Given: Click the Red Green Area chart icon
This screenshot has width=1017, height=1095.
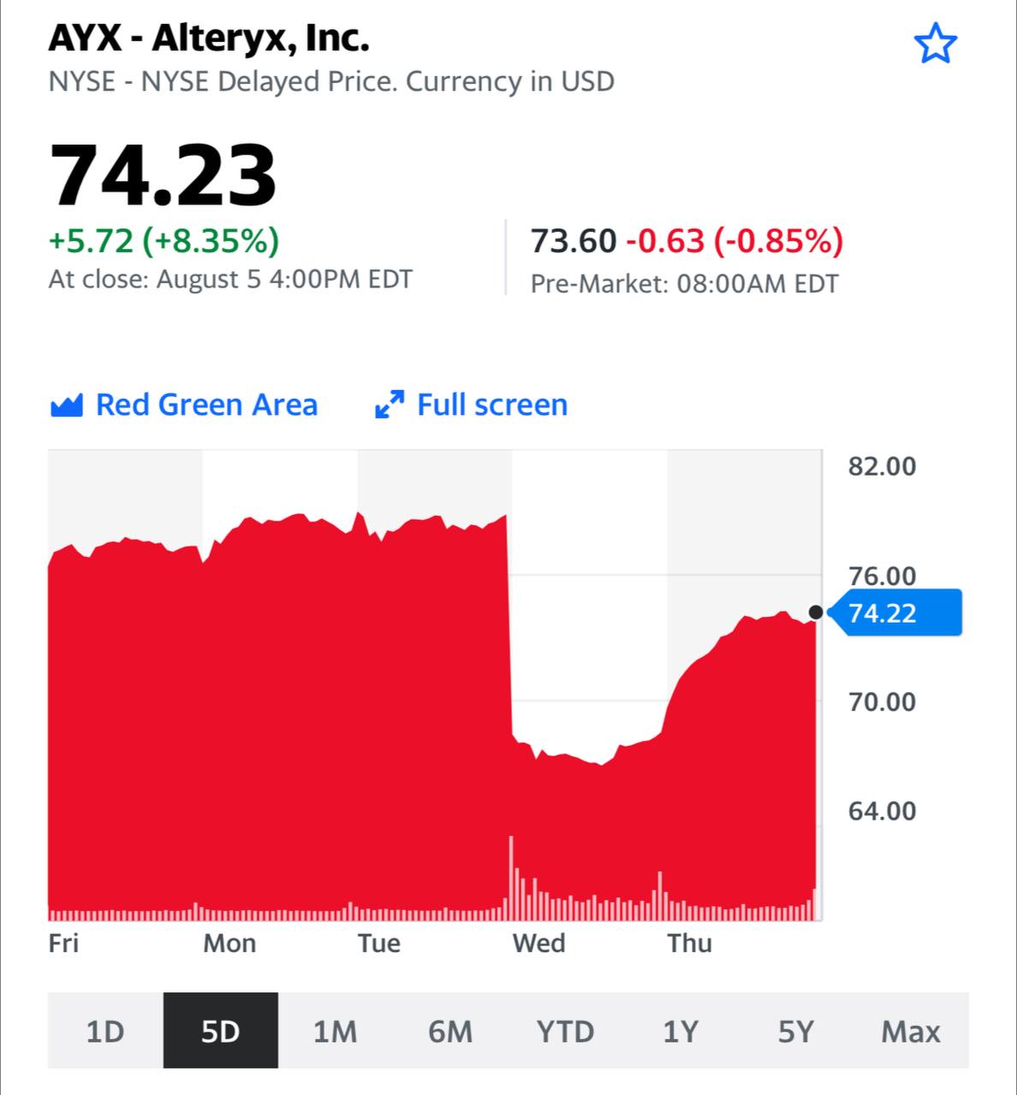Looking at the screenshot, I should [67, 405].
